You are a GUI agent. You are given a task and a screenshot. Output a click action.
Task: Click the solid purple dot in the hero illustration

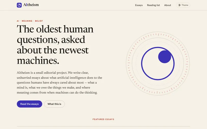click(x=165, y=57)
